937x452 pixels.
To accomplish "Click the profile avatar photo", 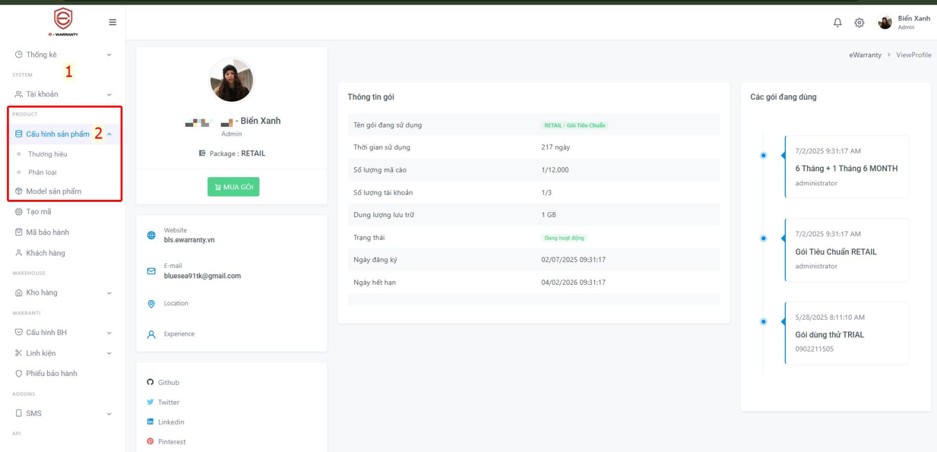I will (x=231, y=80).
